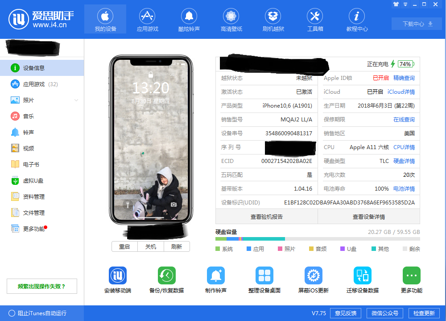This screenshot has height=321, width=446.
Task: Click 查看验机报告 button
Action: pos(267,217)
